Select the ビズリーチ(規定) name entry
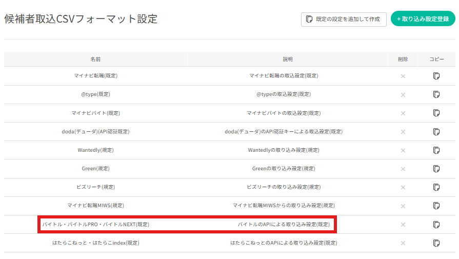The image size is (459, 259). [96, 187]
